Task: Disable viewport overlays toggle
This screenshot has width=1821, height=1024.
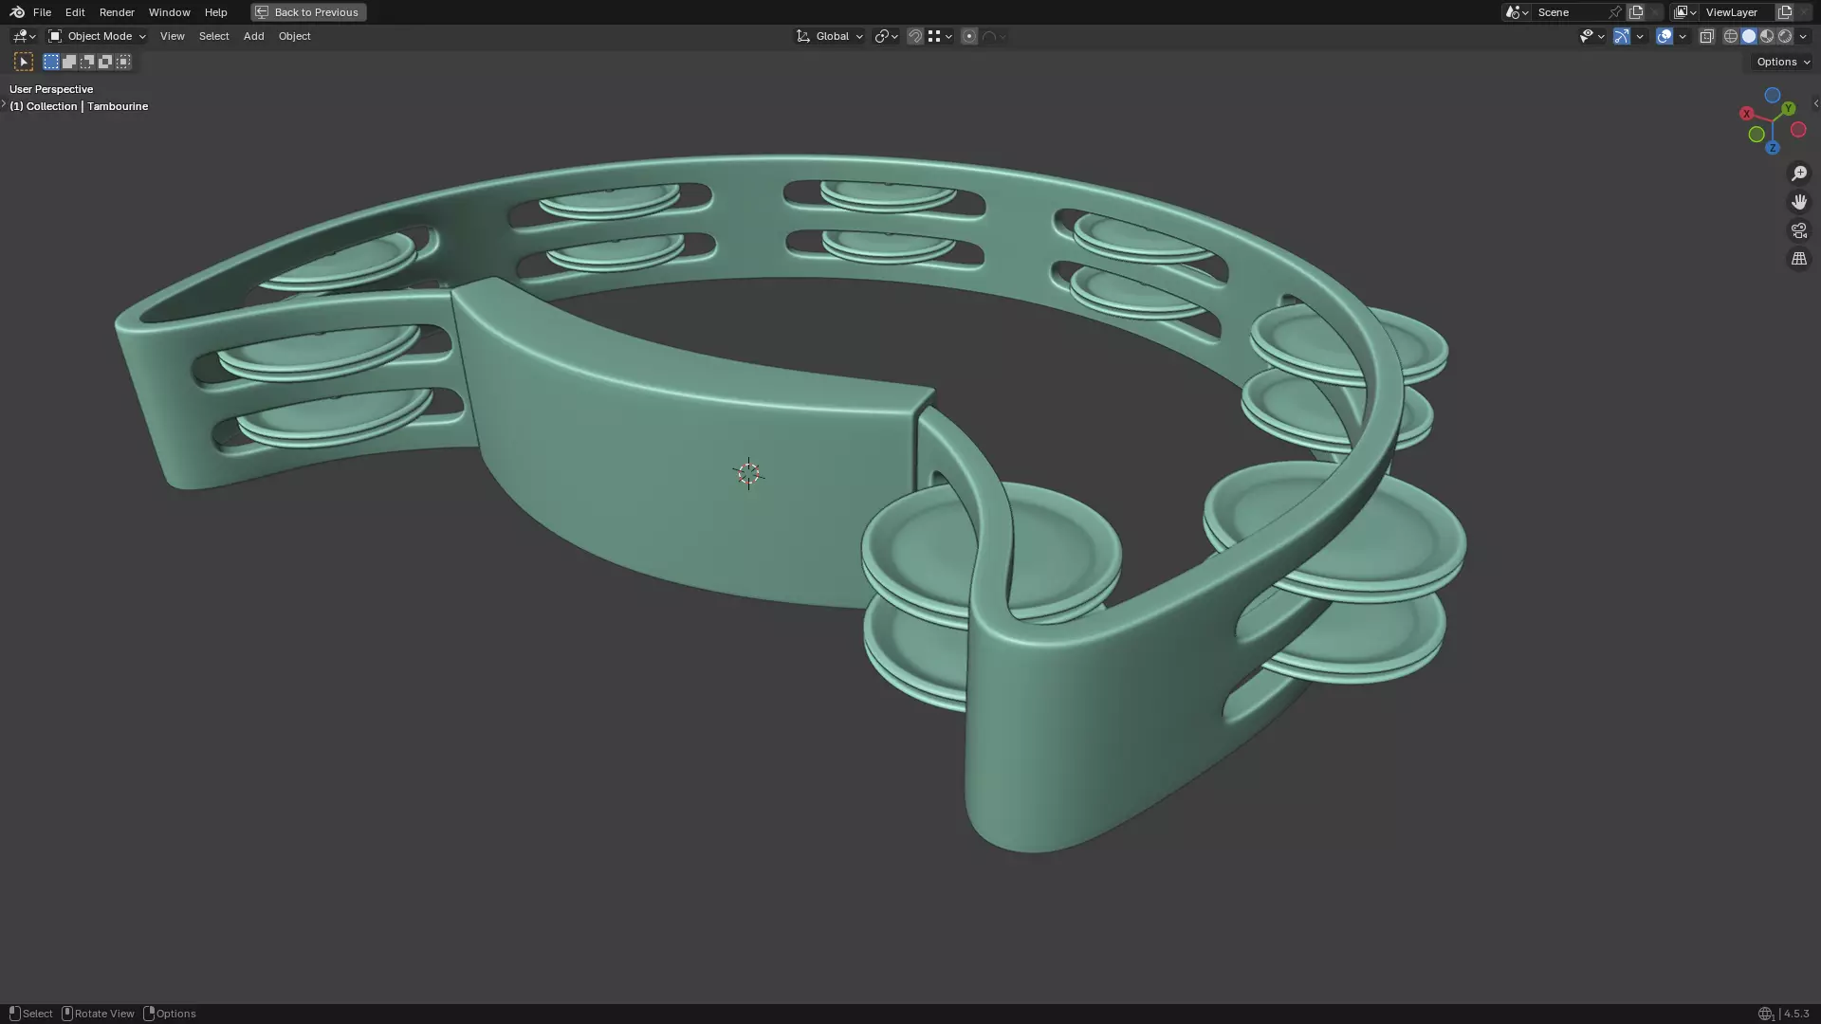Action: [1665, 36]
